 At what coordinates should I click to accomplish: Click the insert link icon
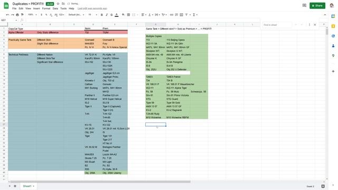pyautogui.click(x=172, y=15)
